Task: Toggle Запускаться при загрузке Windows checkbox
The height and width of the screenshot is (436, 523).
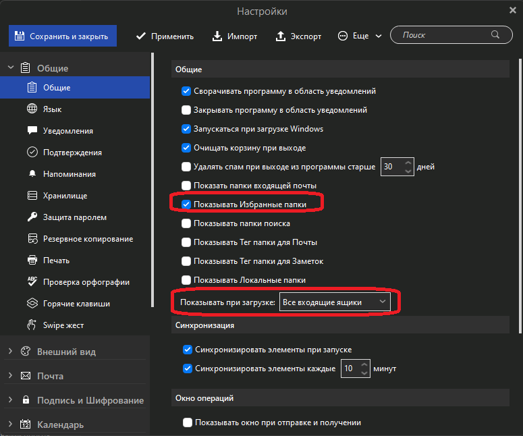Action: coord(186,129)
